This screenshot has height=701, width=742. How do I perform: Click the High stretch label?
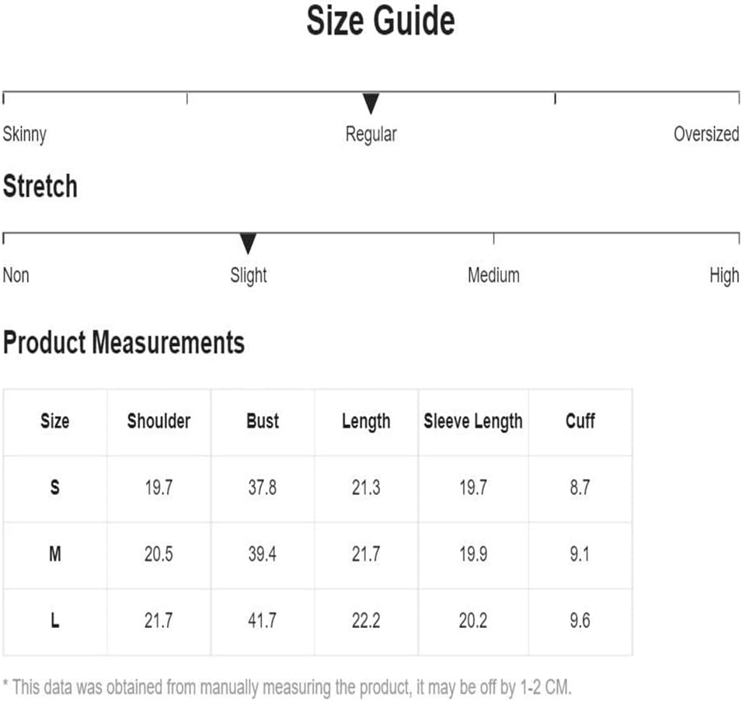(724, 275)
